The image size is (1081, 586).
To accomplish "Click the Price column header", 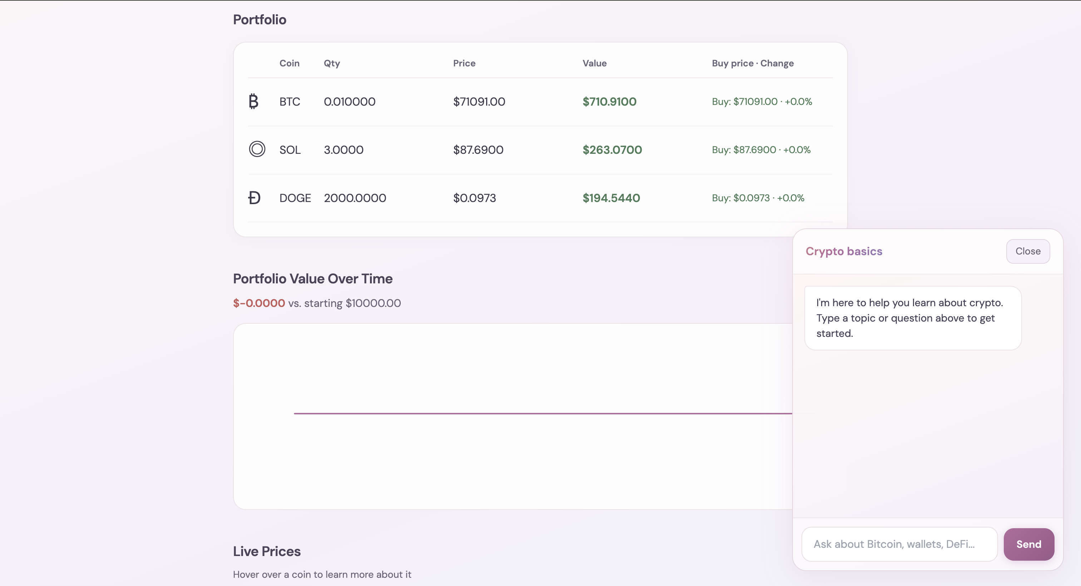I will click(x=464, y=63).
